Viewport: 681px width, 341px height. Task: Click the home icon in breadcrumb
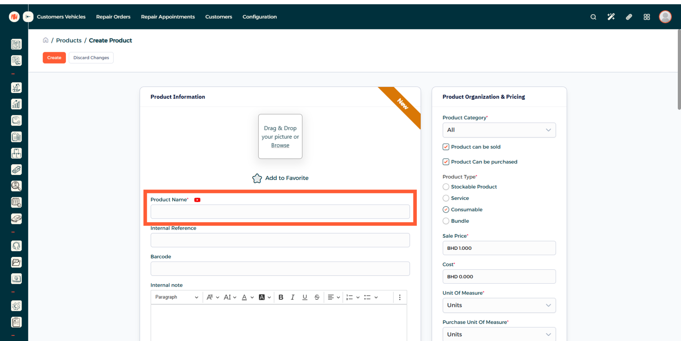[x=46, y=40]
